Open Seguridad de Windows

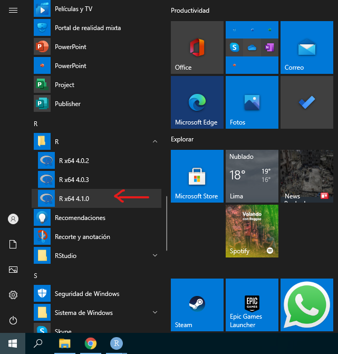coord(97,293)
